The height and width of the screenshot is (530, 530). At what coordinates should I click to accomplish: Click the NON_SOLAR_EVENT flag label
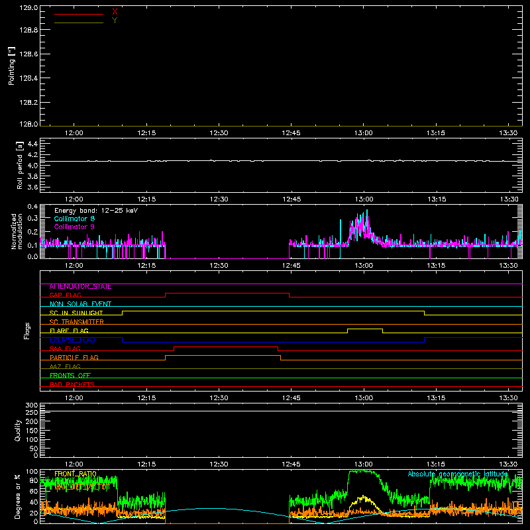click(x=80, y=304)
